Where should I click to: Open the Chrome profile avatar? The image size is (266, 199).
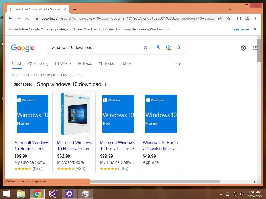[247, 18]
